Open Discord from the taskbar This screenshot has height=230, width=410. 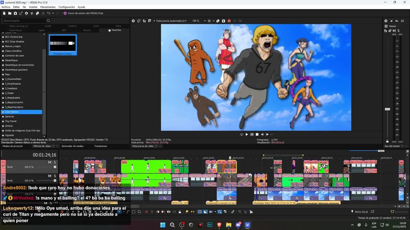238,225
